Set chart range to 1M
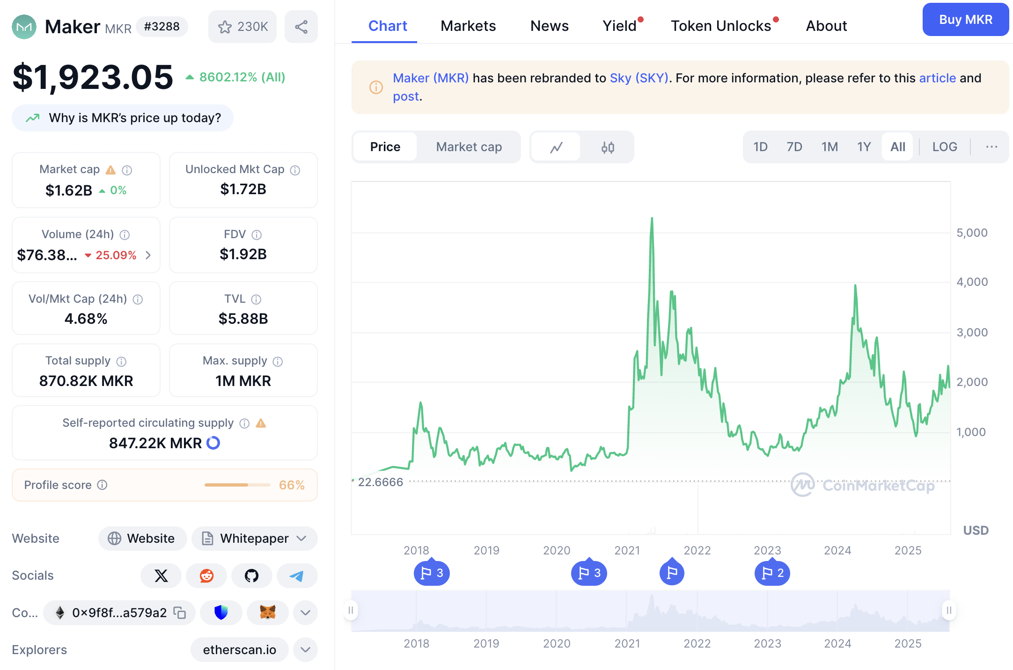1013x670 pixels. (x=829, y=147)
